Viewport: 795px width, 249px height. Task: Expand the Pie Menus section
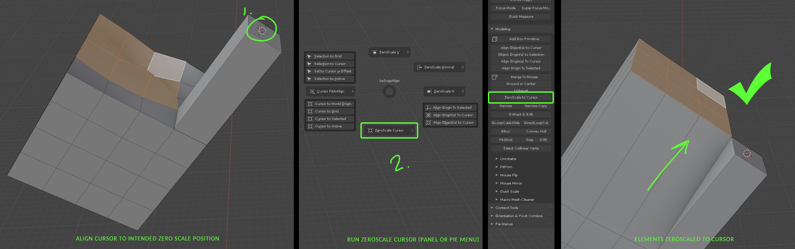[x=492, y=224]
